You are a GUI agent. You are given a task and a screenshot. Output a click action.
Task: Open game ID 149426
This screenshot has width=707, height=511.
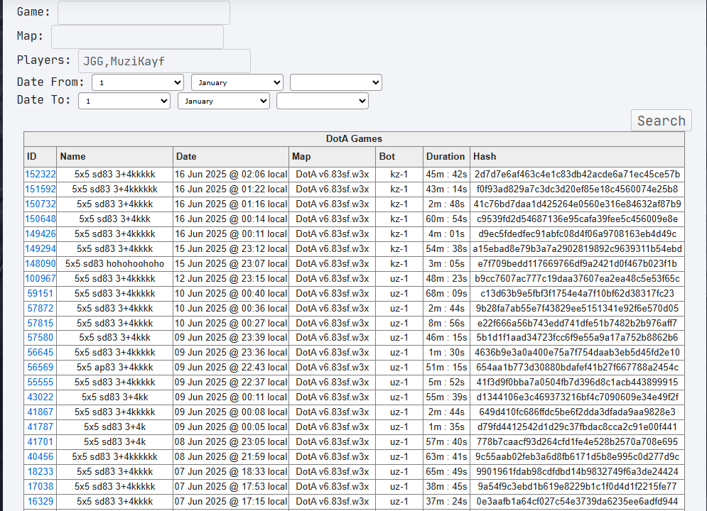(40, 233)
